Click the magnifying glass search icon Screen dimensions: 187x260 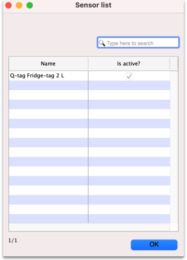[102, 43]
